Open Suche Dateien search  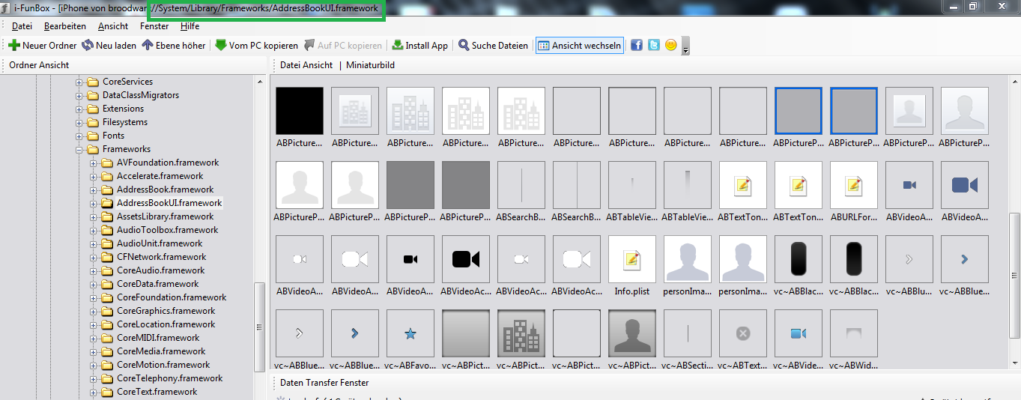pyautogui.click(x=493, y=45)
